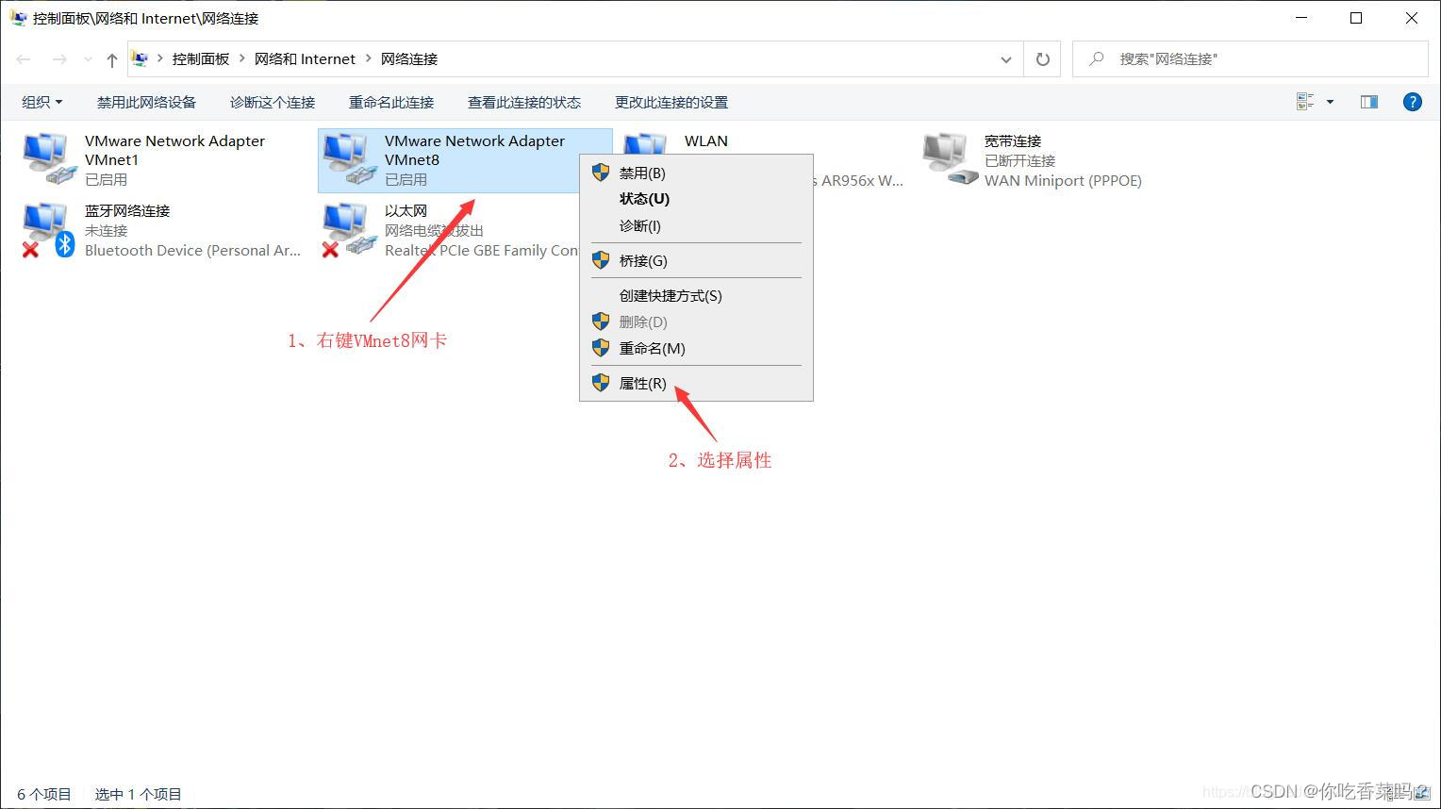Open the 组织 dropdown menu
Screen dimensions: 1441x809
pyautogui.click(x=42, y=102)
